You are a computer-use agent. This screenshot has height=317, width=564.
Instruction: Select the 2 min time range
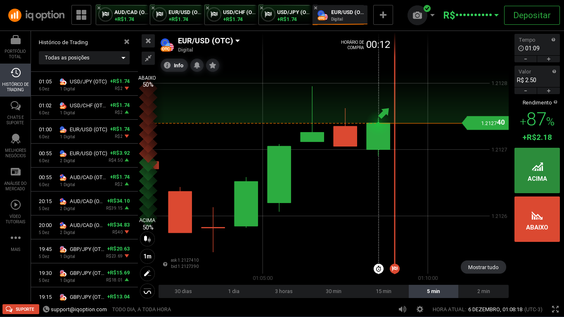point(483,291)
